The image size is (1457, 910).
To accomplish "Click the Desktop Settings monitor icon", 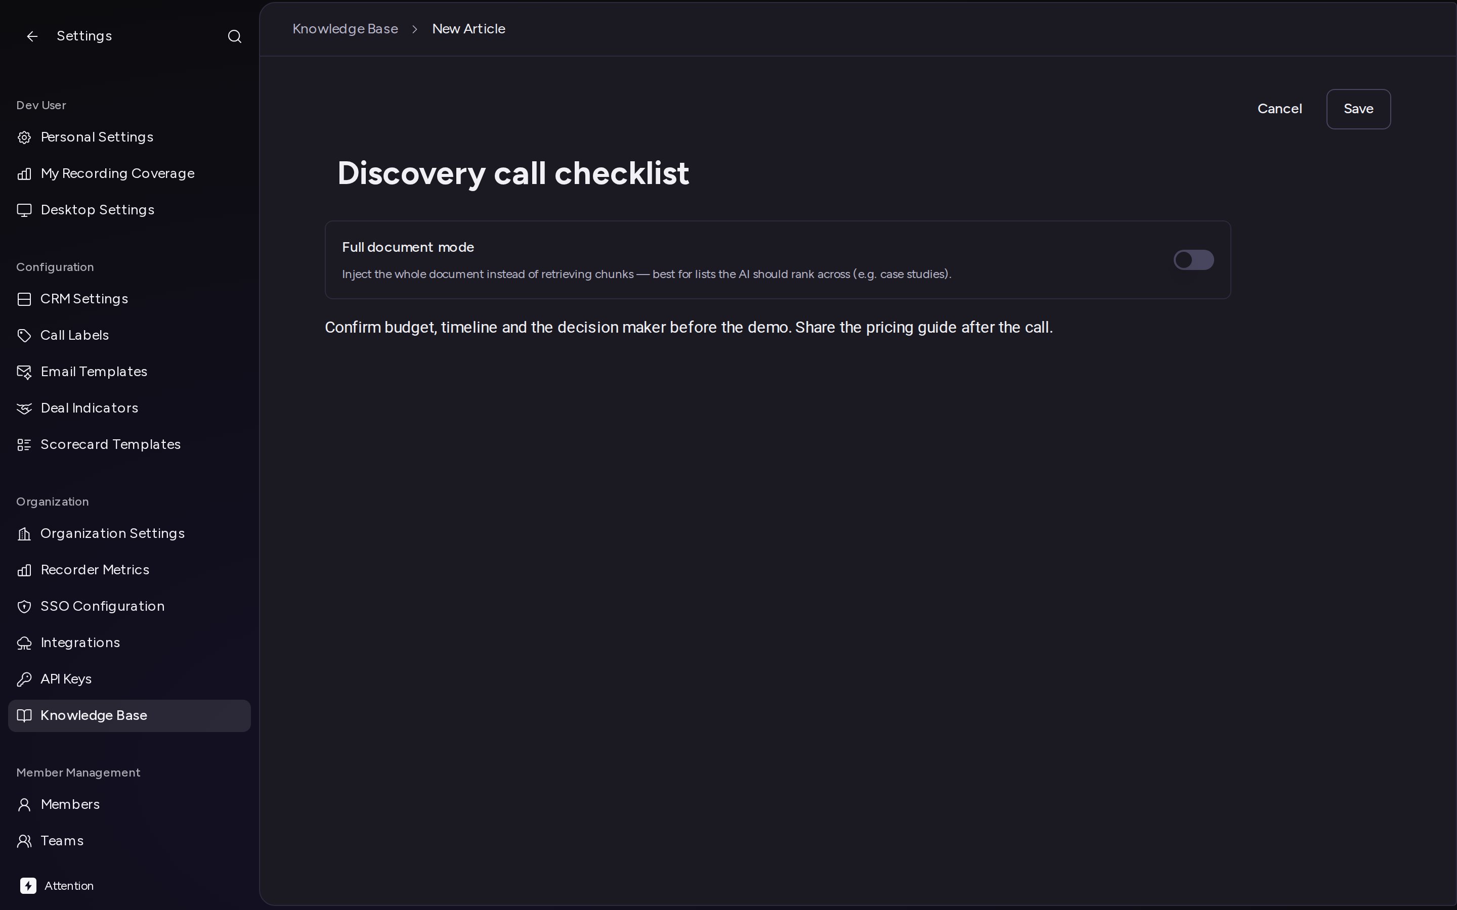I will tap(24, 210).
